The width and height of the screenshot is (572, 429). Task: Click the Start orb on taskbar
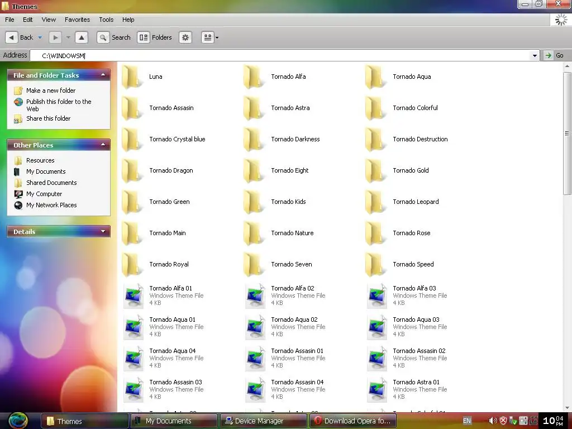point(18,421)
